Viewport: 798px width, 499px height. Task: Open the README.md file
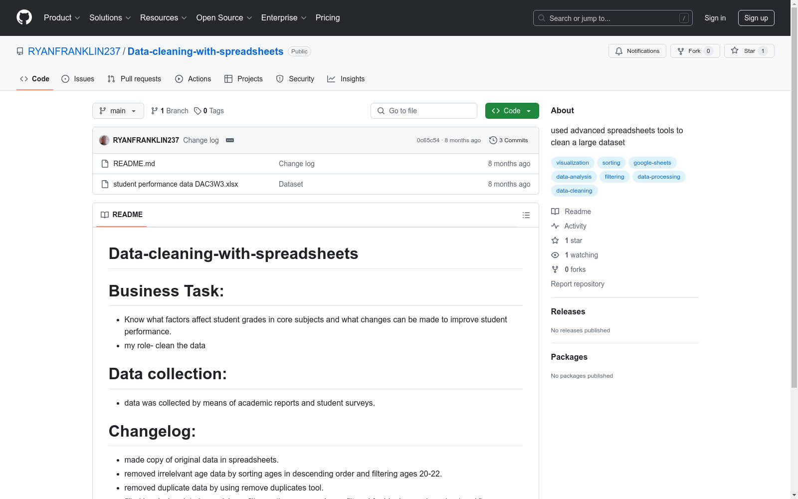click(134, 164)
